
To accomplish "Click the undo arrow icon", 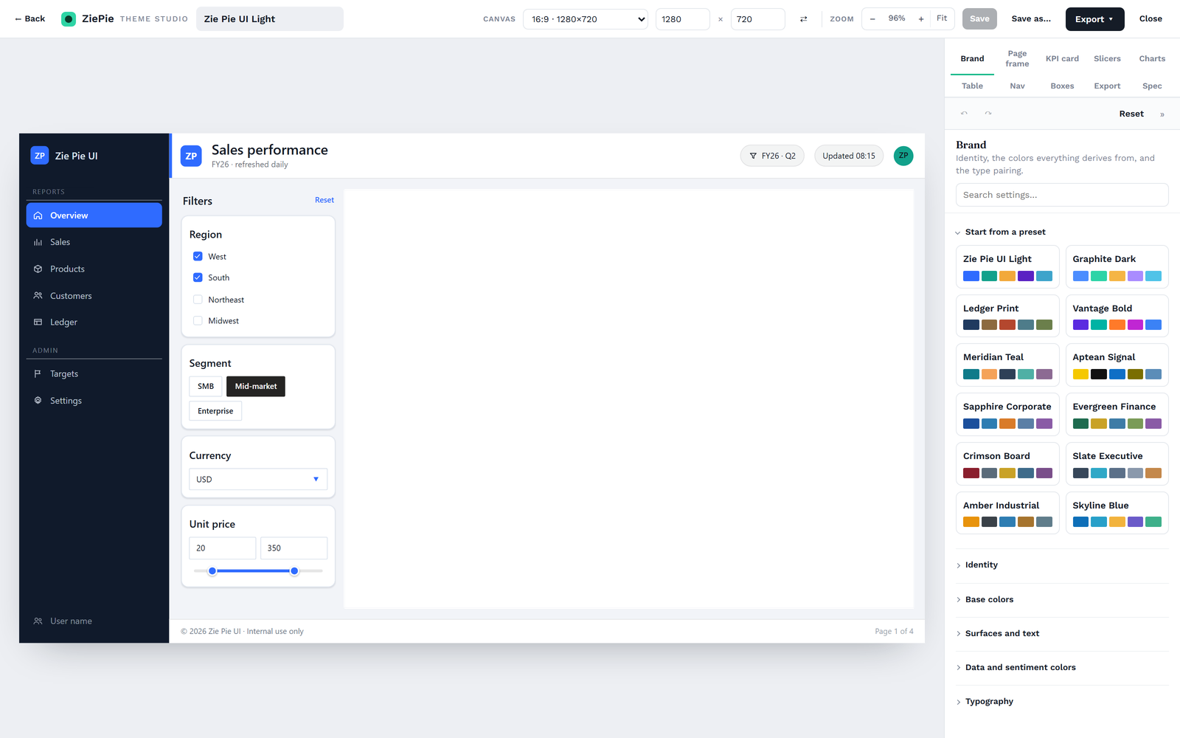I will (x=964, y=114).
